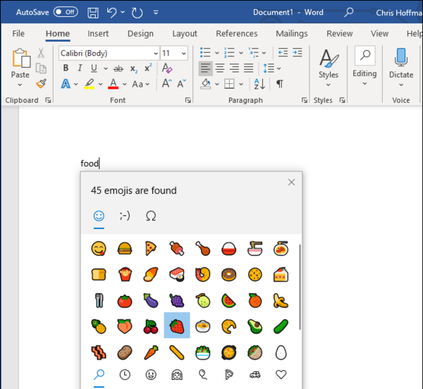Open Customize Quick Access Toolbar dropdown
The image size is (423, 389).
156,13
